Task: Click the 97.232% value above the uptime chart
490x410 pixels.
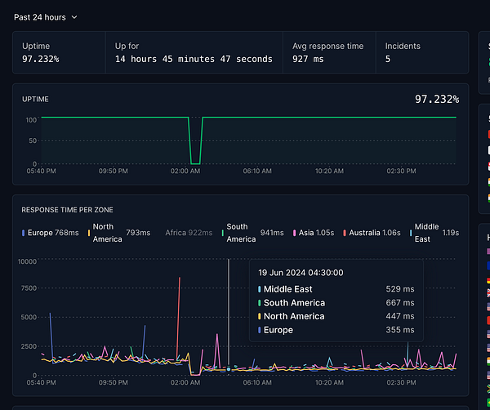Action: pyautogui.click(x=437, y=99)
